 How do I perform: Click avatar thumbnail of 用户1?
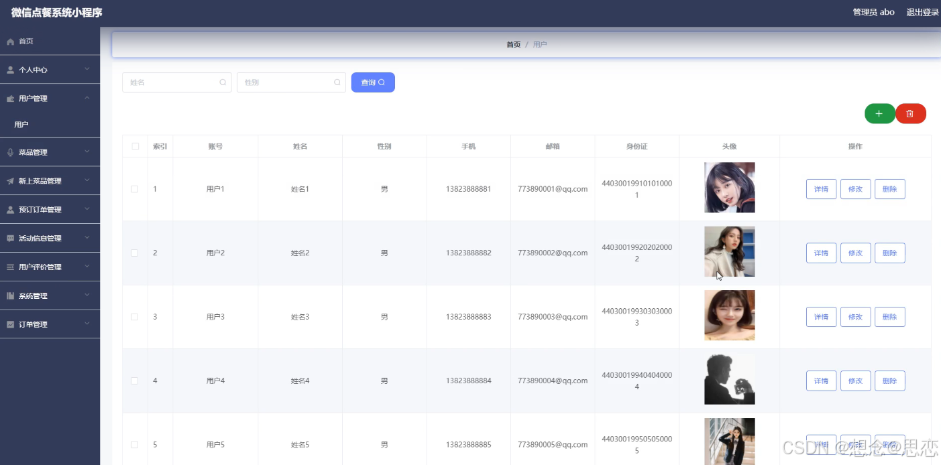(729, 188)
